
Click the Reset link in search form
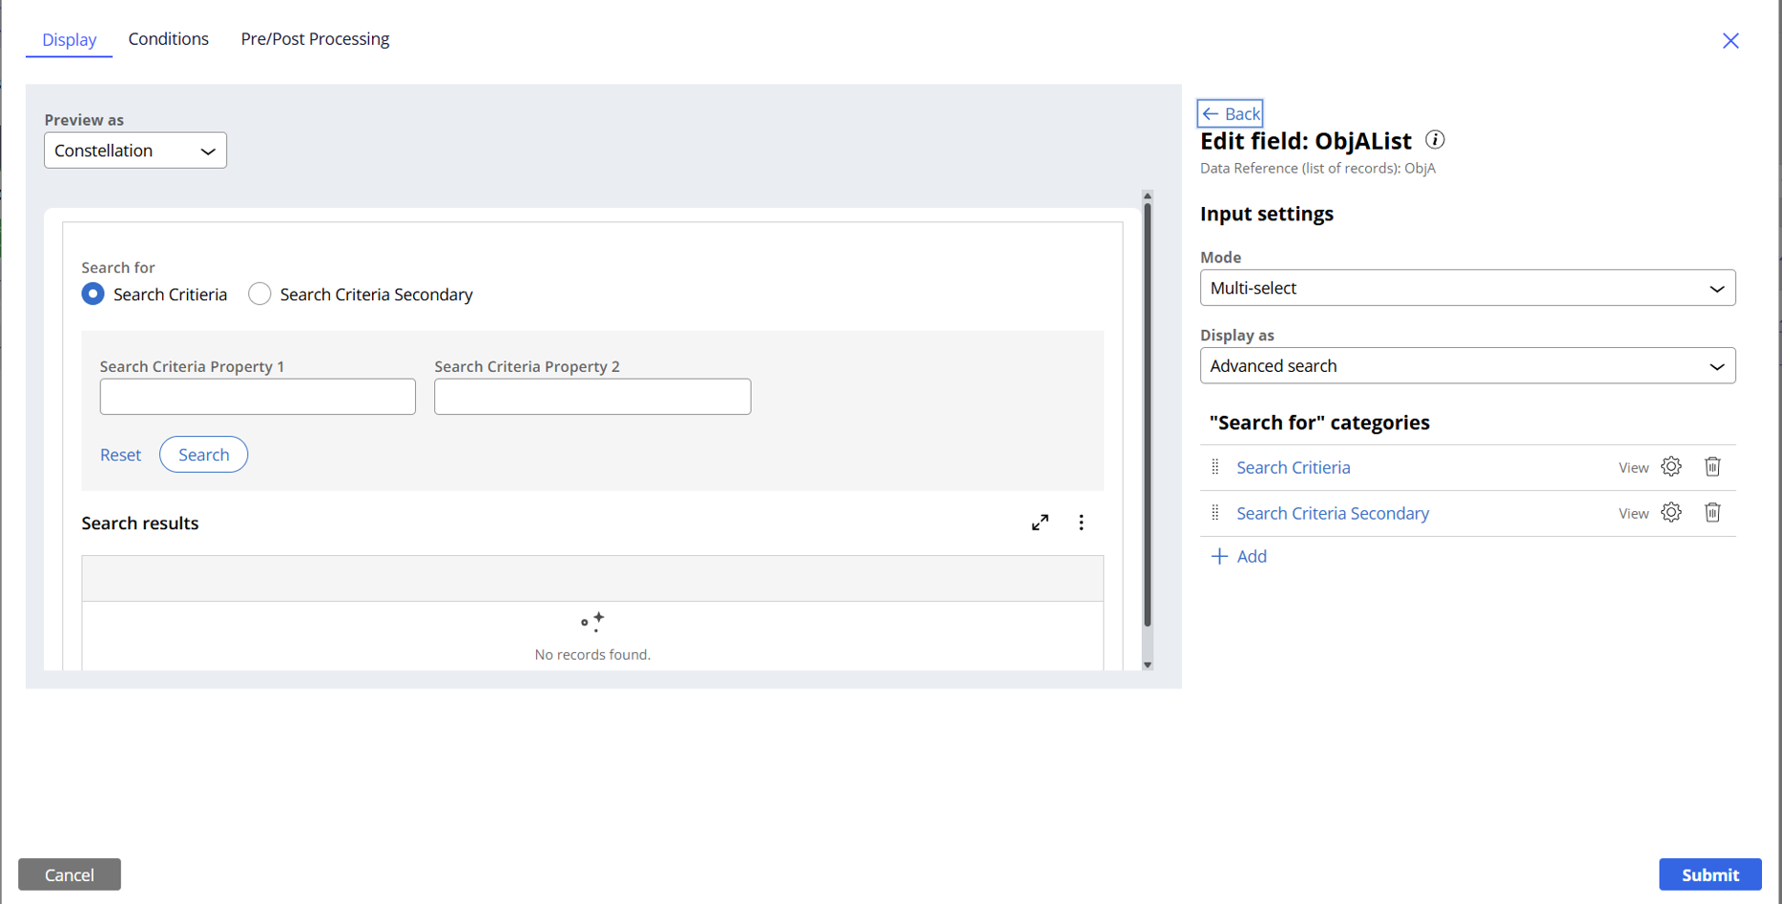point(120,455)
